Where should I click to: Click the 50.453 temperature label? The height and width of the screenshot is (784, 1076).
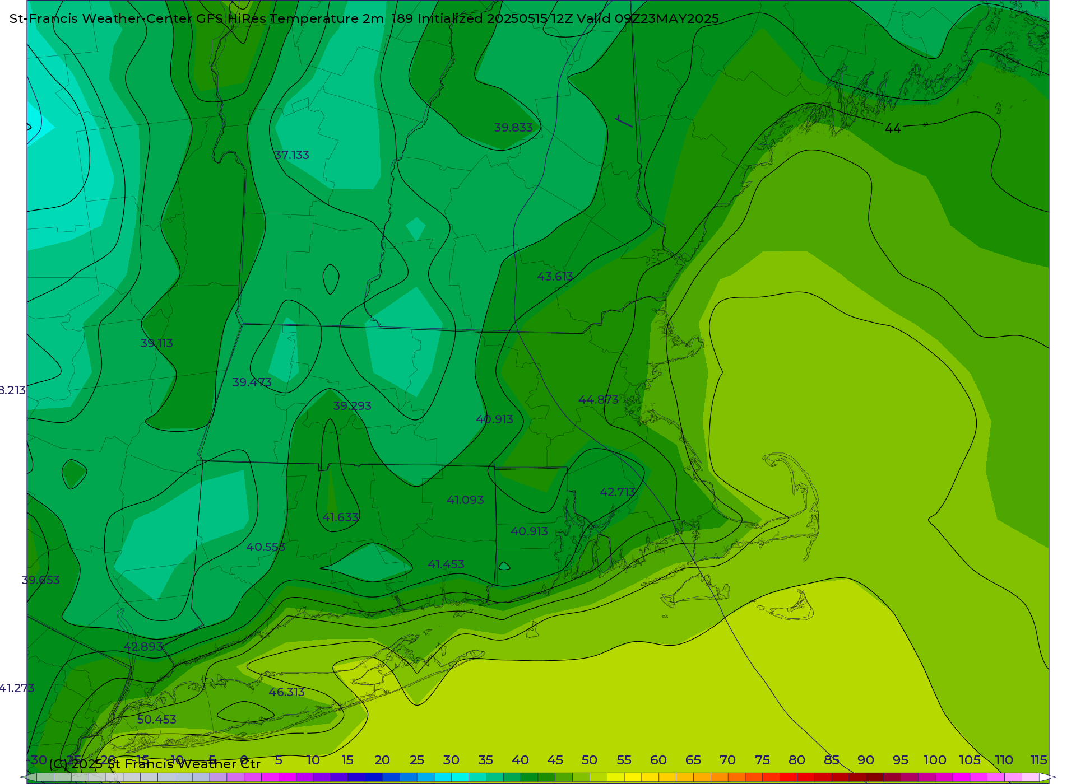pyautogui.click(x=157, y=720)
